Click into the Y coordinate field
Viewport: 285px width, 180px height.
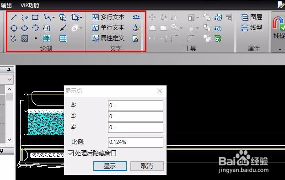tap(135, 116)
